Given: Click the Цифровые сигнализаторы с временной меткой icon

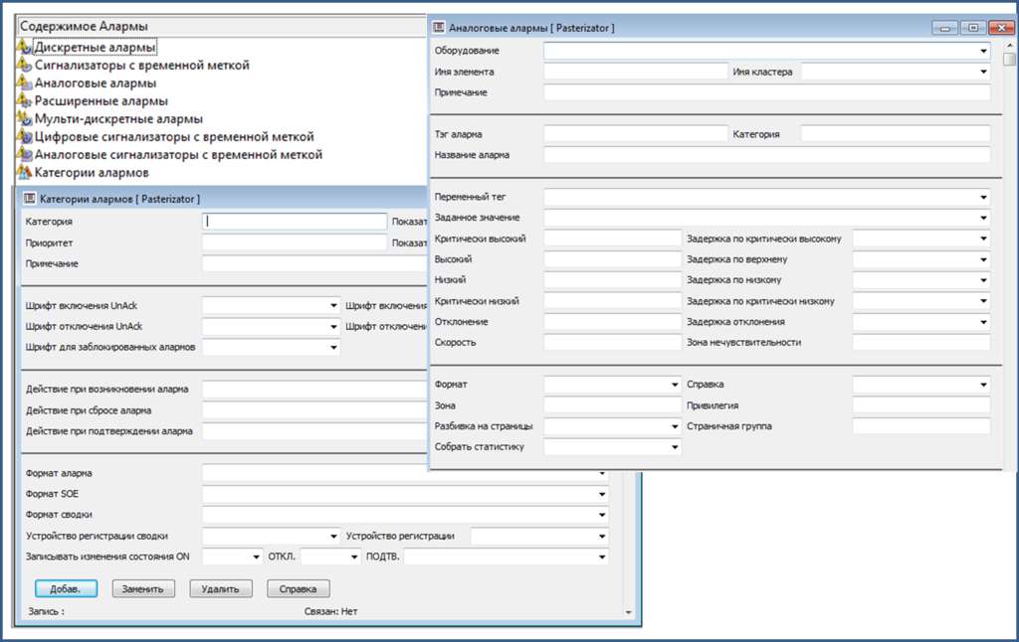Looking at the screenshot, I should click(x=25, y=136).
